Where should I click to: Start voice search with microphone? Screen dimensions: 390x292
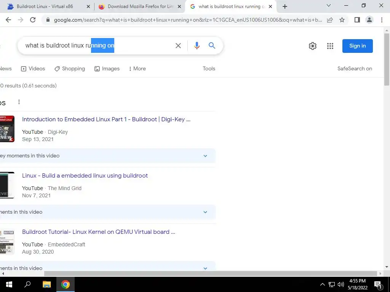coord(197,46)
